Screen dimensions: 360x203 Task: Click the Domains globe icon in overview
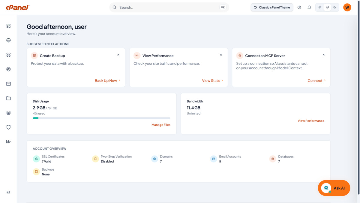[x=154, y=159]
